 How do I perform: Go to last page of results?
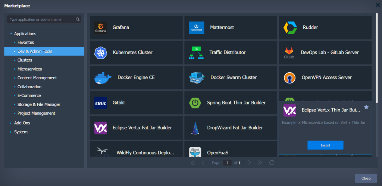(260, 163)
